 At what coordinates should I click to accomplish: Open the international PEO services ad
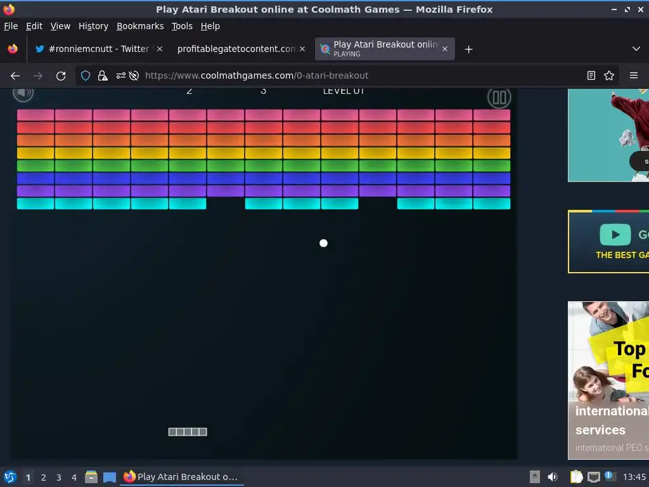point(608,380)
